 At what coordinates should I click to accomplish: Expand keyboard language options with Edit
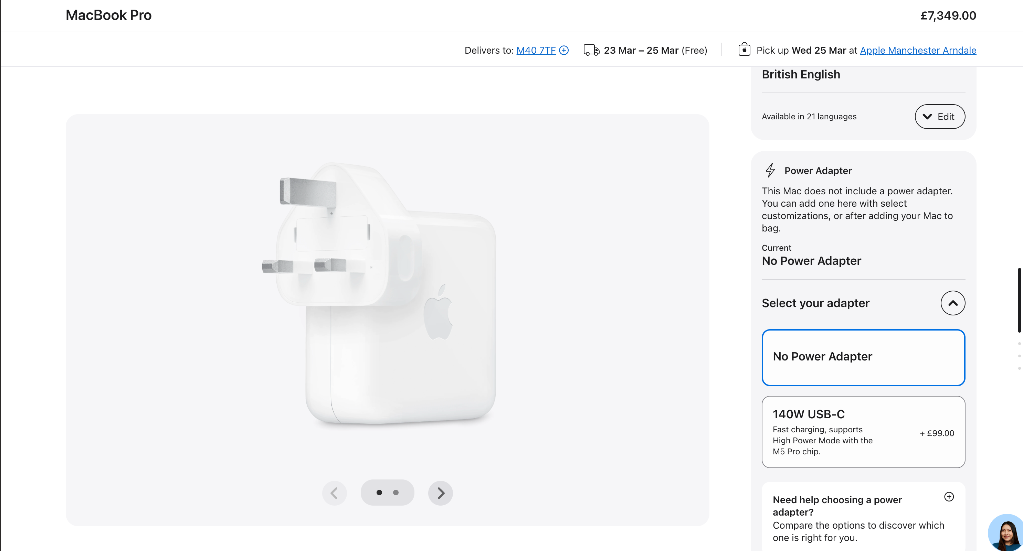click(940, 117)
